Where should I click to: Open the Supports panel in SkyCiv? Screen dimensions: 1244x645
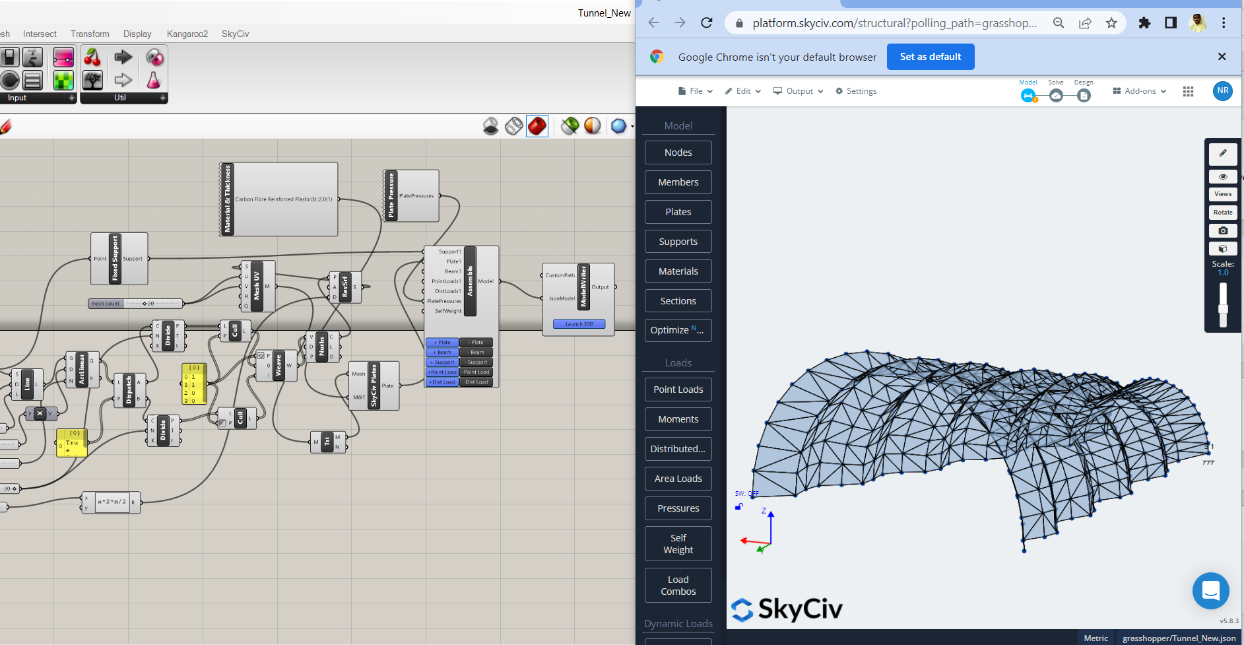point(678,242)
